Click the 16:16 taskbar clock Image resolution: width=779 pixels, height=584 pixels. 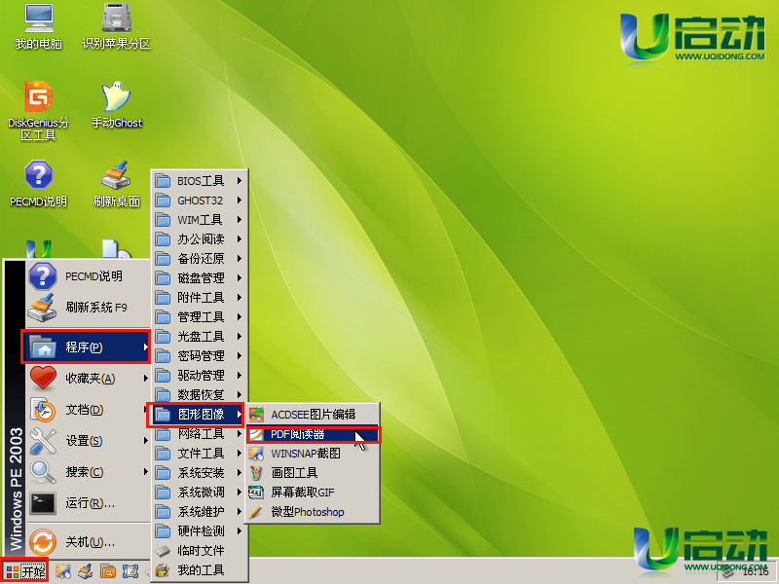(756, 572)
